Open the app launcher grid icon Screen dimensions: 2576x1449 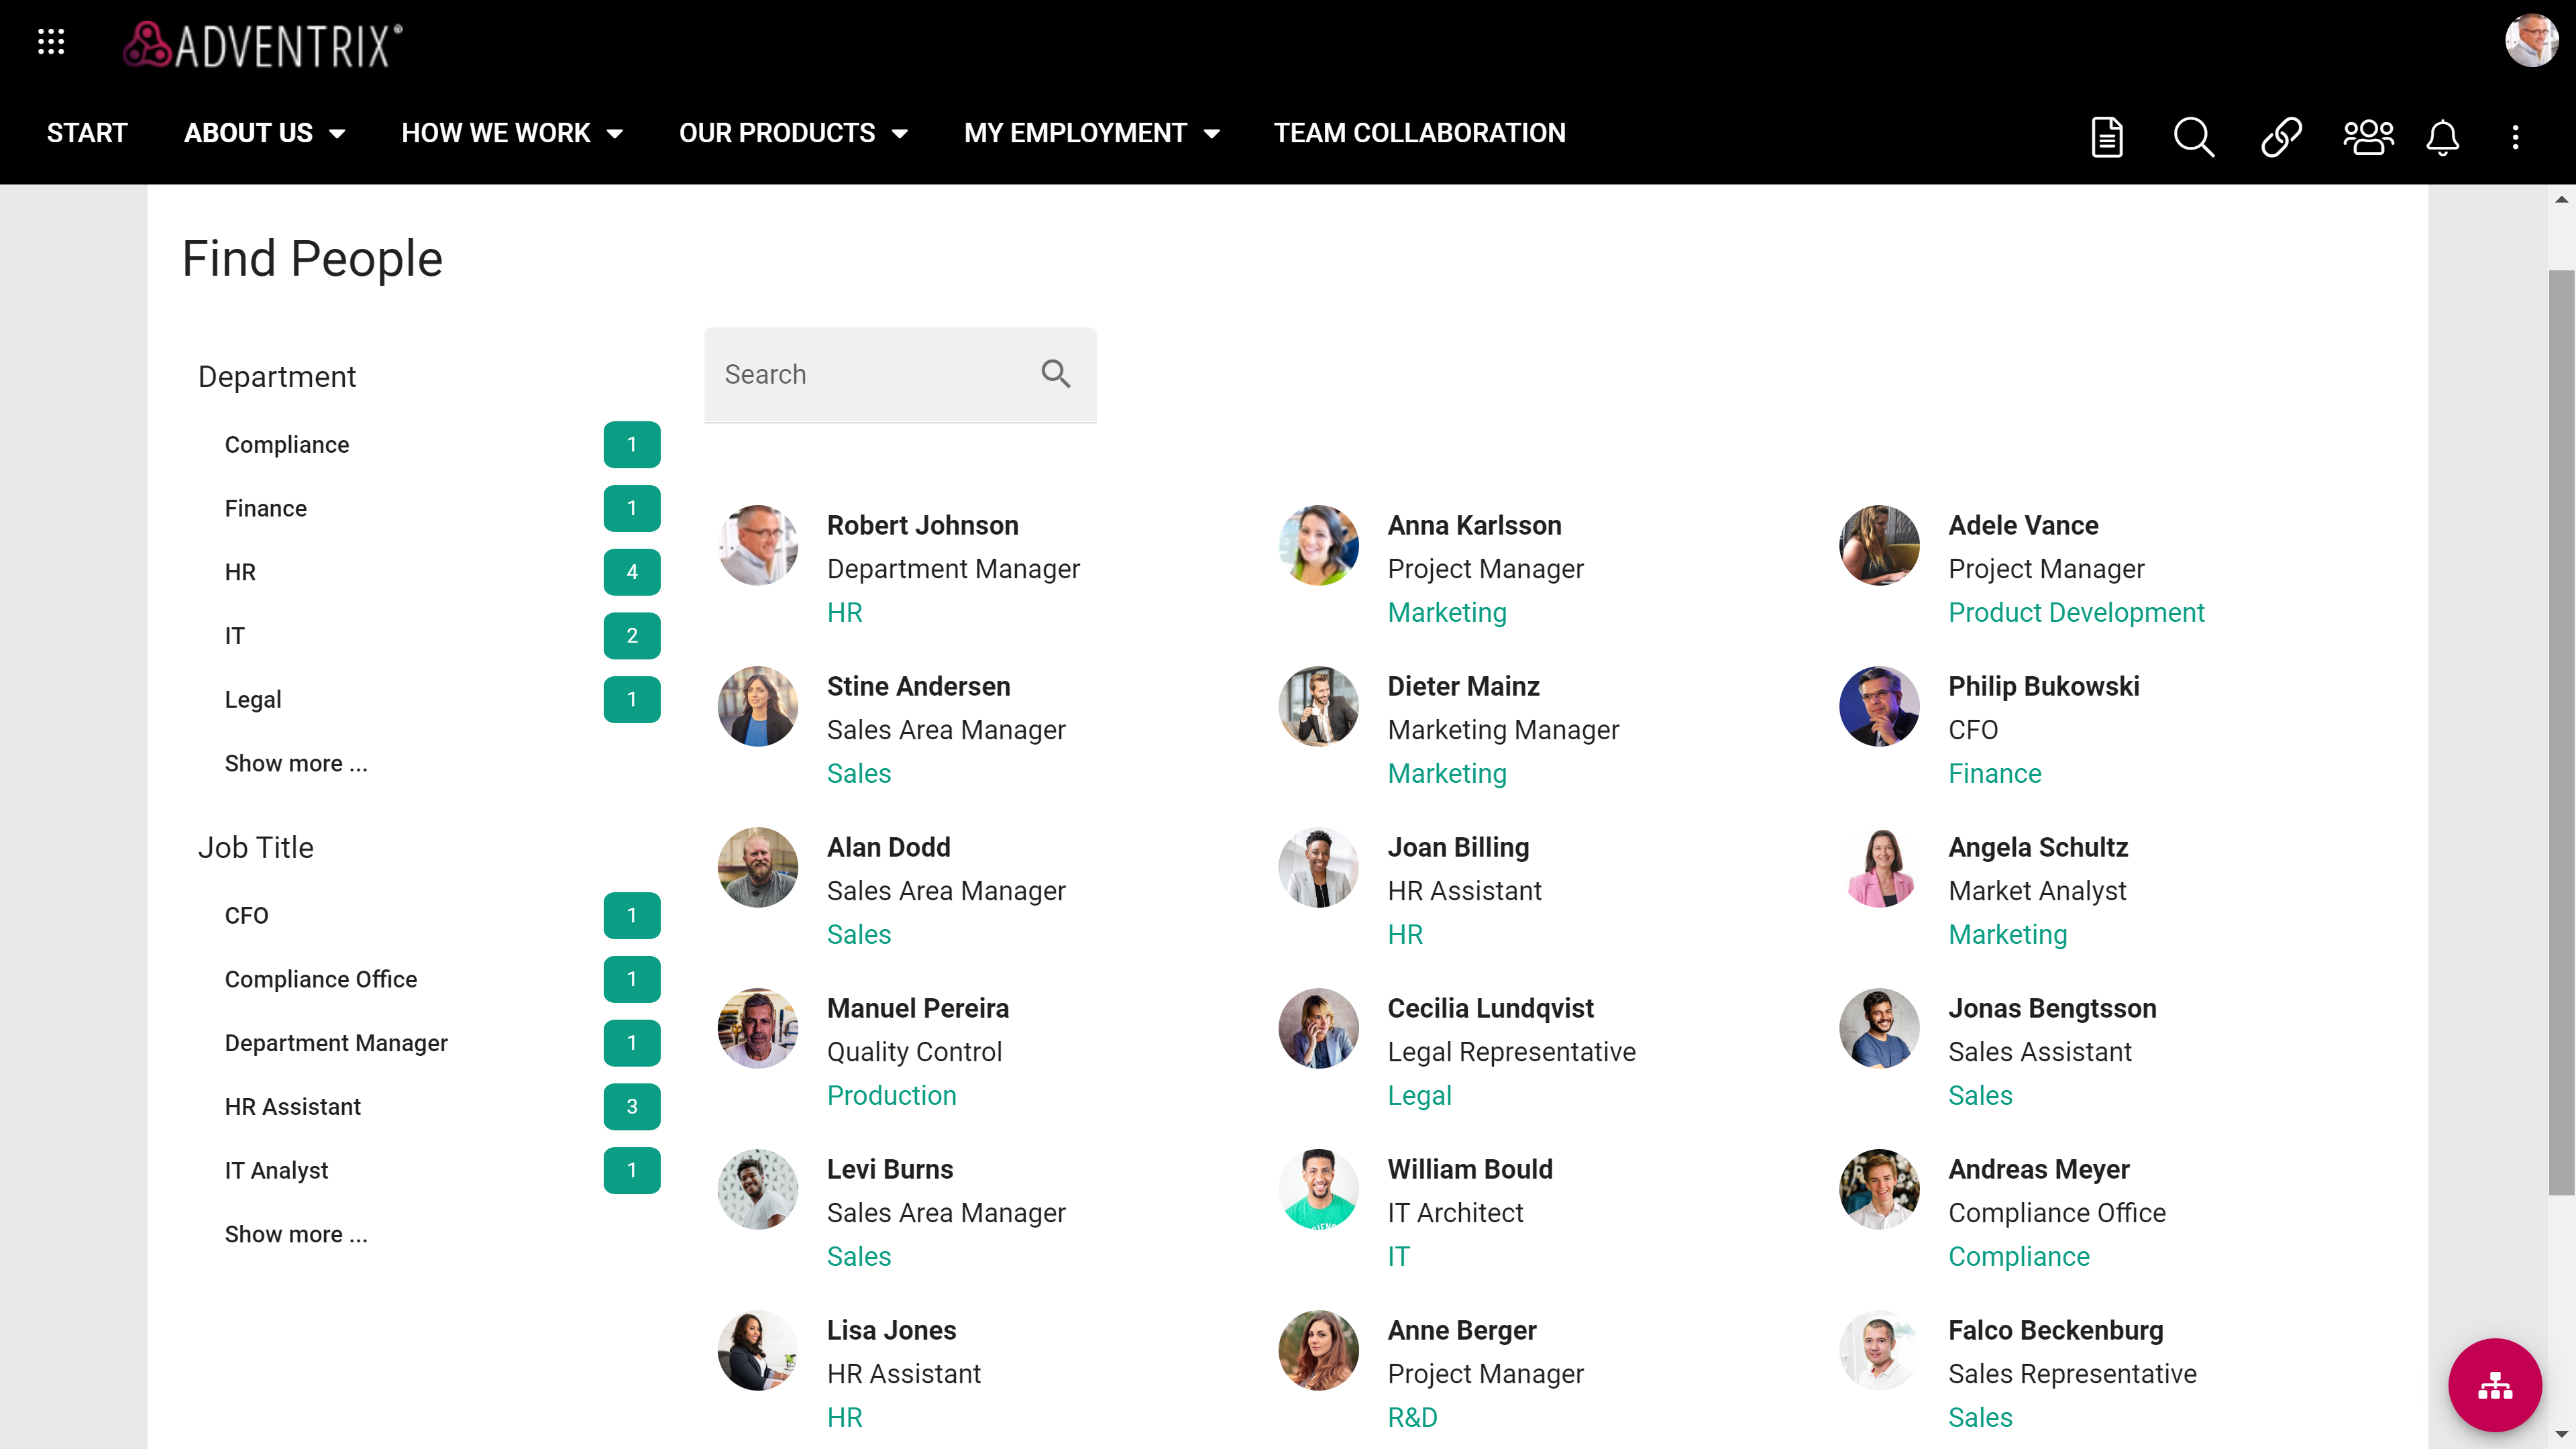pos(51,42)
